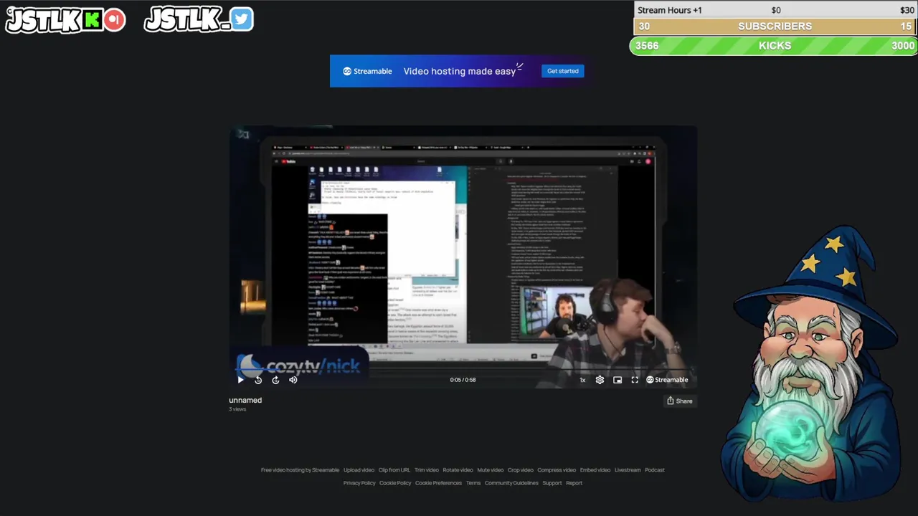
Task: Open the Terms link
Action: (473, 483)
